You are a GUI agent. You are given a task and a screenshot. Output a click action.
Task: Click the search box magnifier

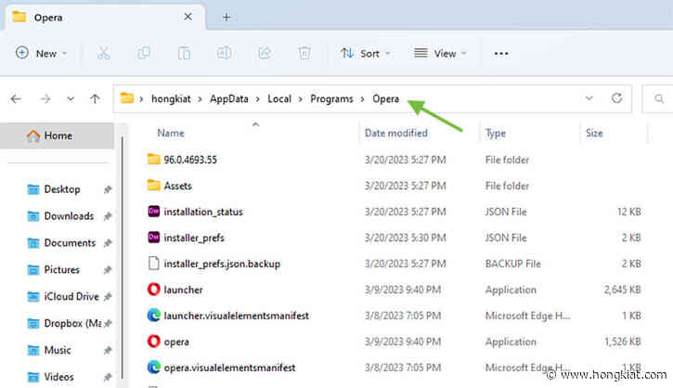point(659,99)
